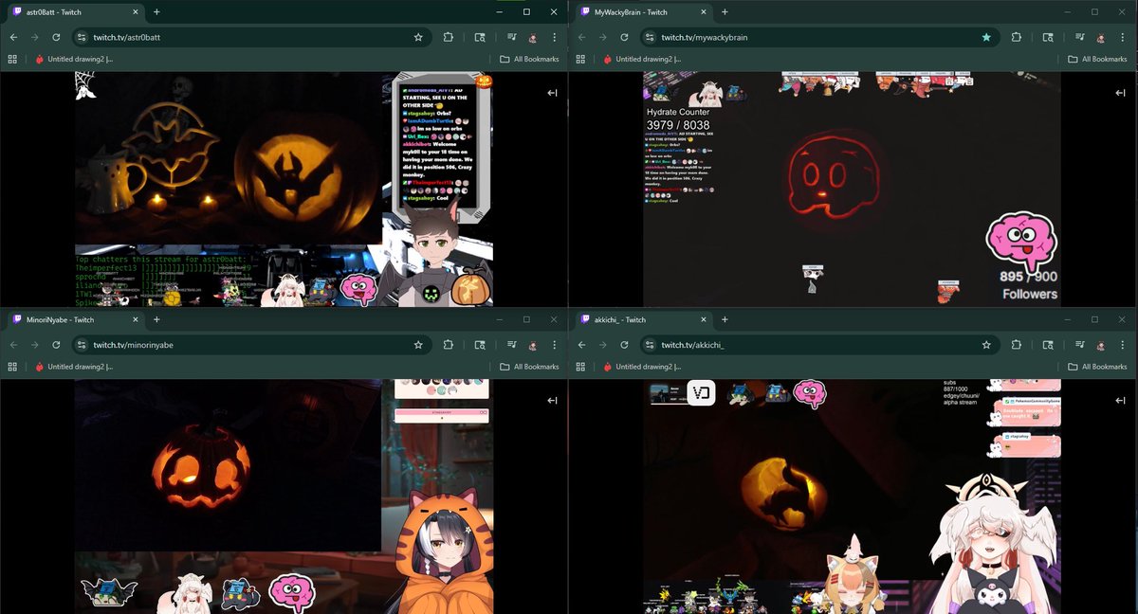The width and height of the screenshot is (1138, 614).
Task: View site information for twitch.tv/astr0batt
Action: (83, 37)
